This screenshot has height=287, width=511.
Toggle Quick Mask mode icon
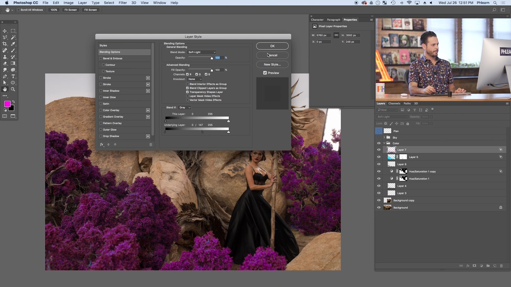click(5, 116)
